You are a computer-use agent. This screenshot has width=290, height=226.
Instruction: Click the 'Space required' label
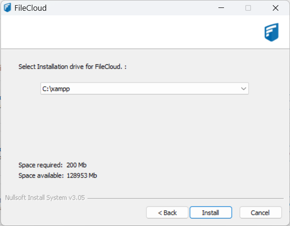tap(40, 165)
